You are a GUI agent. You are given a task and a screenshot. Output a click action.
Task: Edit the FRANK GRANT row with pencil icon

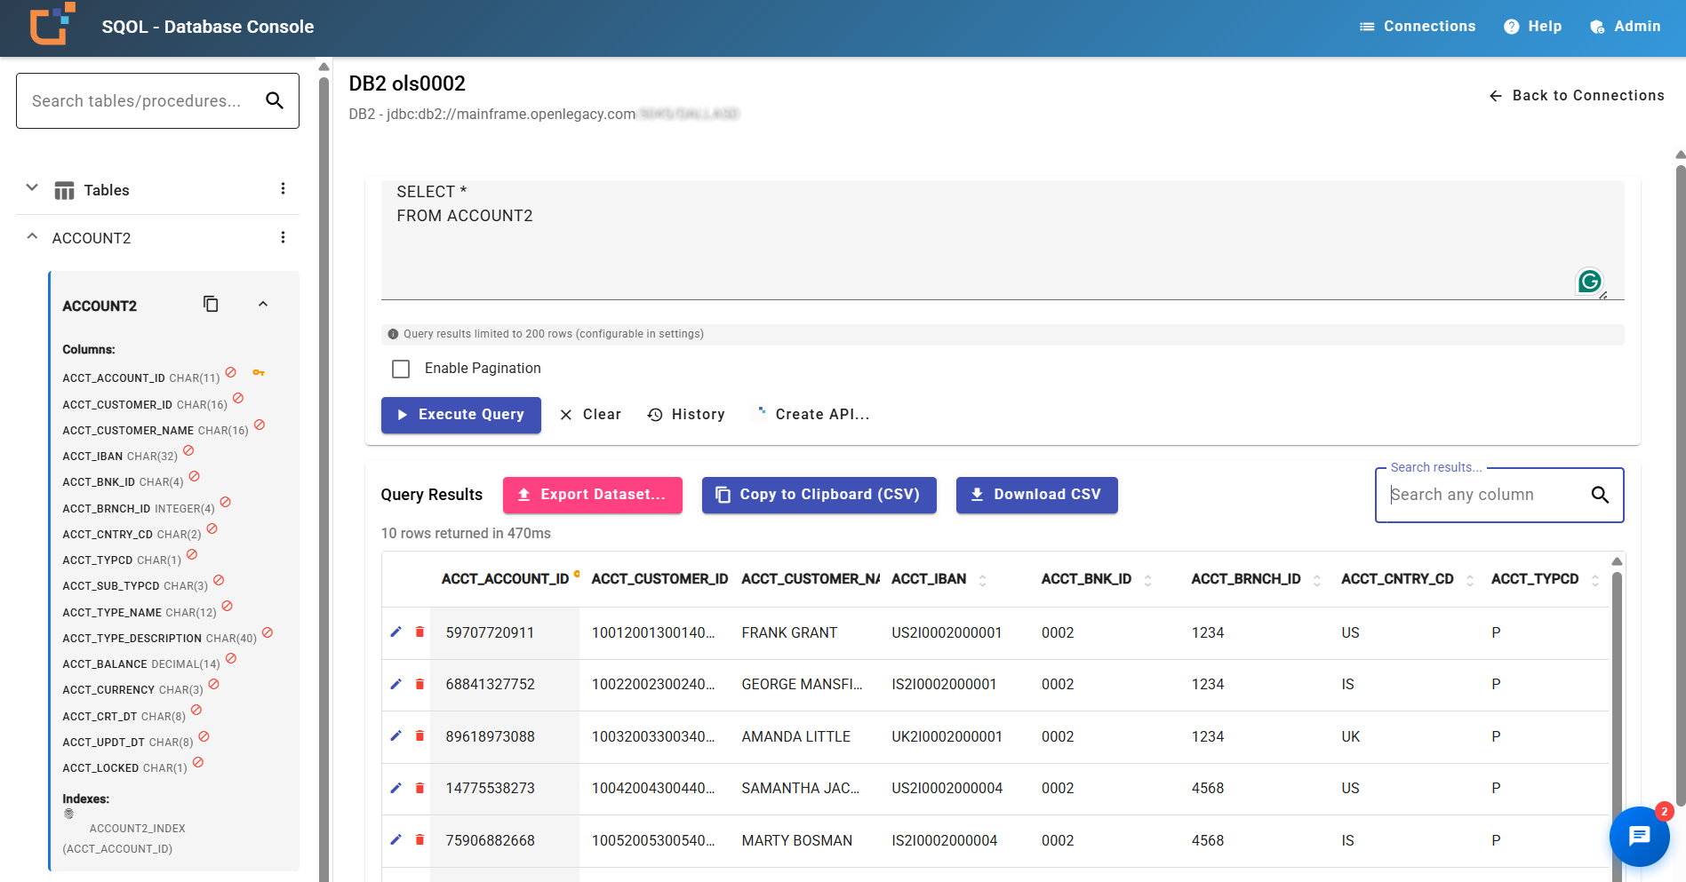tap(396, 632)
